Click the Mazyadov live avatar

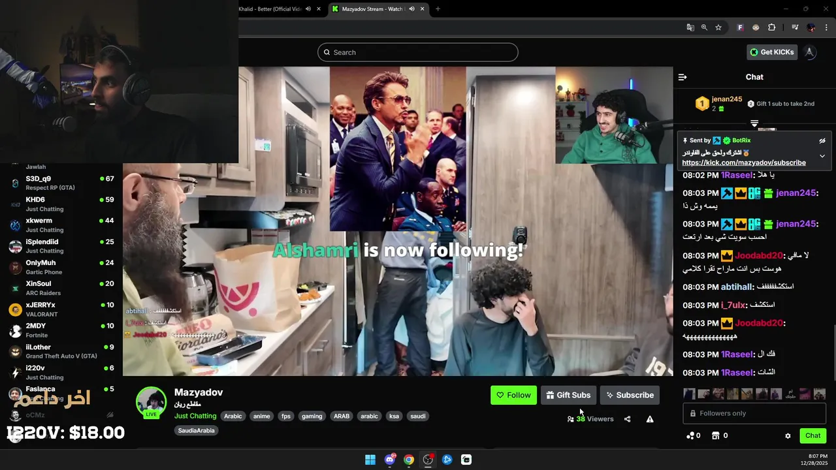coord(151,401)
